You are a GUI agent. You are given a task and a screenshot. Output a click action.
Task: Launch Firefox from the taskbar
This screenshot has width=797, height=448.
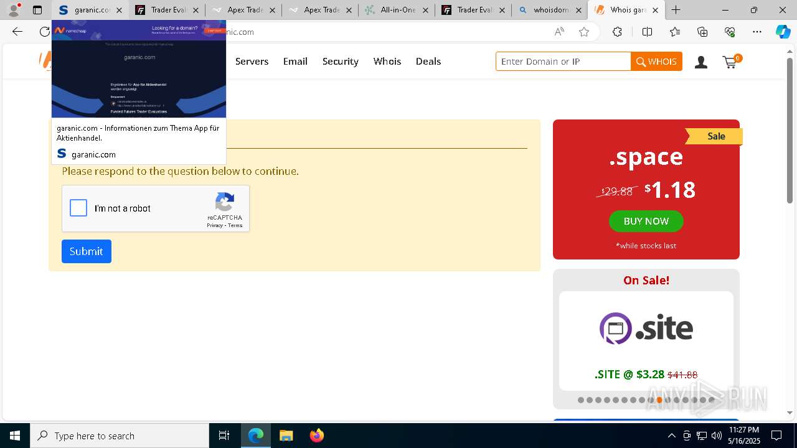(317, 436)
